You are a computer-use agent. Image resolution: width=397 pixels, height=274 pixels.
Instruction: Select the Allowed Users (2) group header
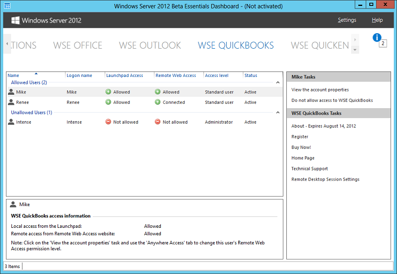29,82
